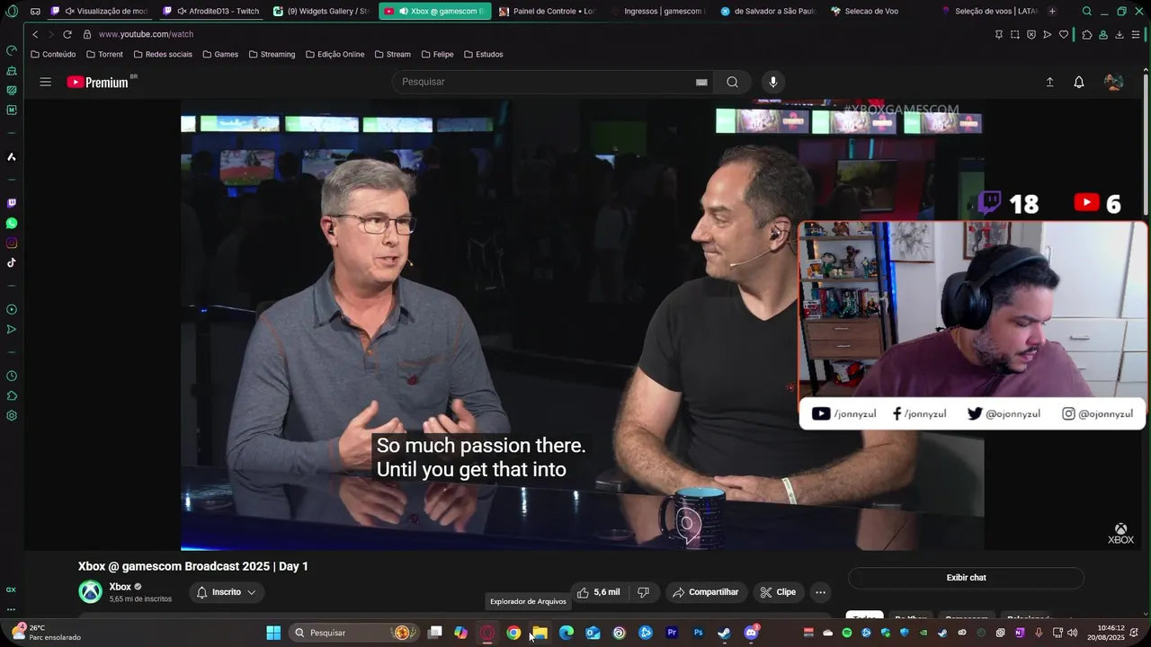The width and height of the screenshot is (1151, 647).
Task: Click the Xbox channel name link
Action: pyautogui.click(x=120, y=587)
